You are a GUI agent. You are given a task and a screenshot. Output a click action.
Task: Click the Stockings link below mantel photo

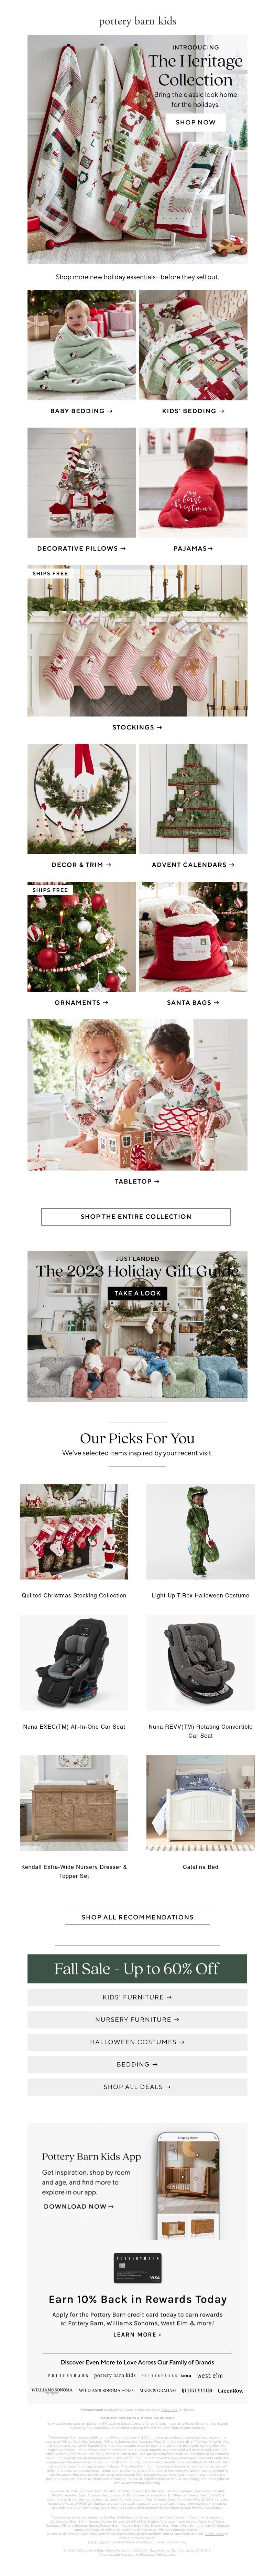coord(137,727)
